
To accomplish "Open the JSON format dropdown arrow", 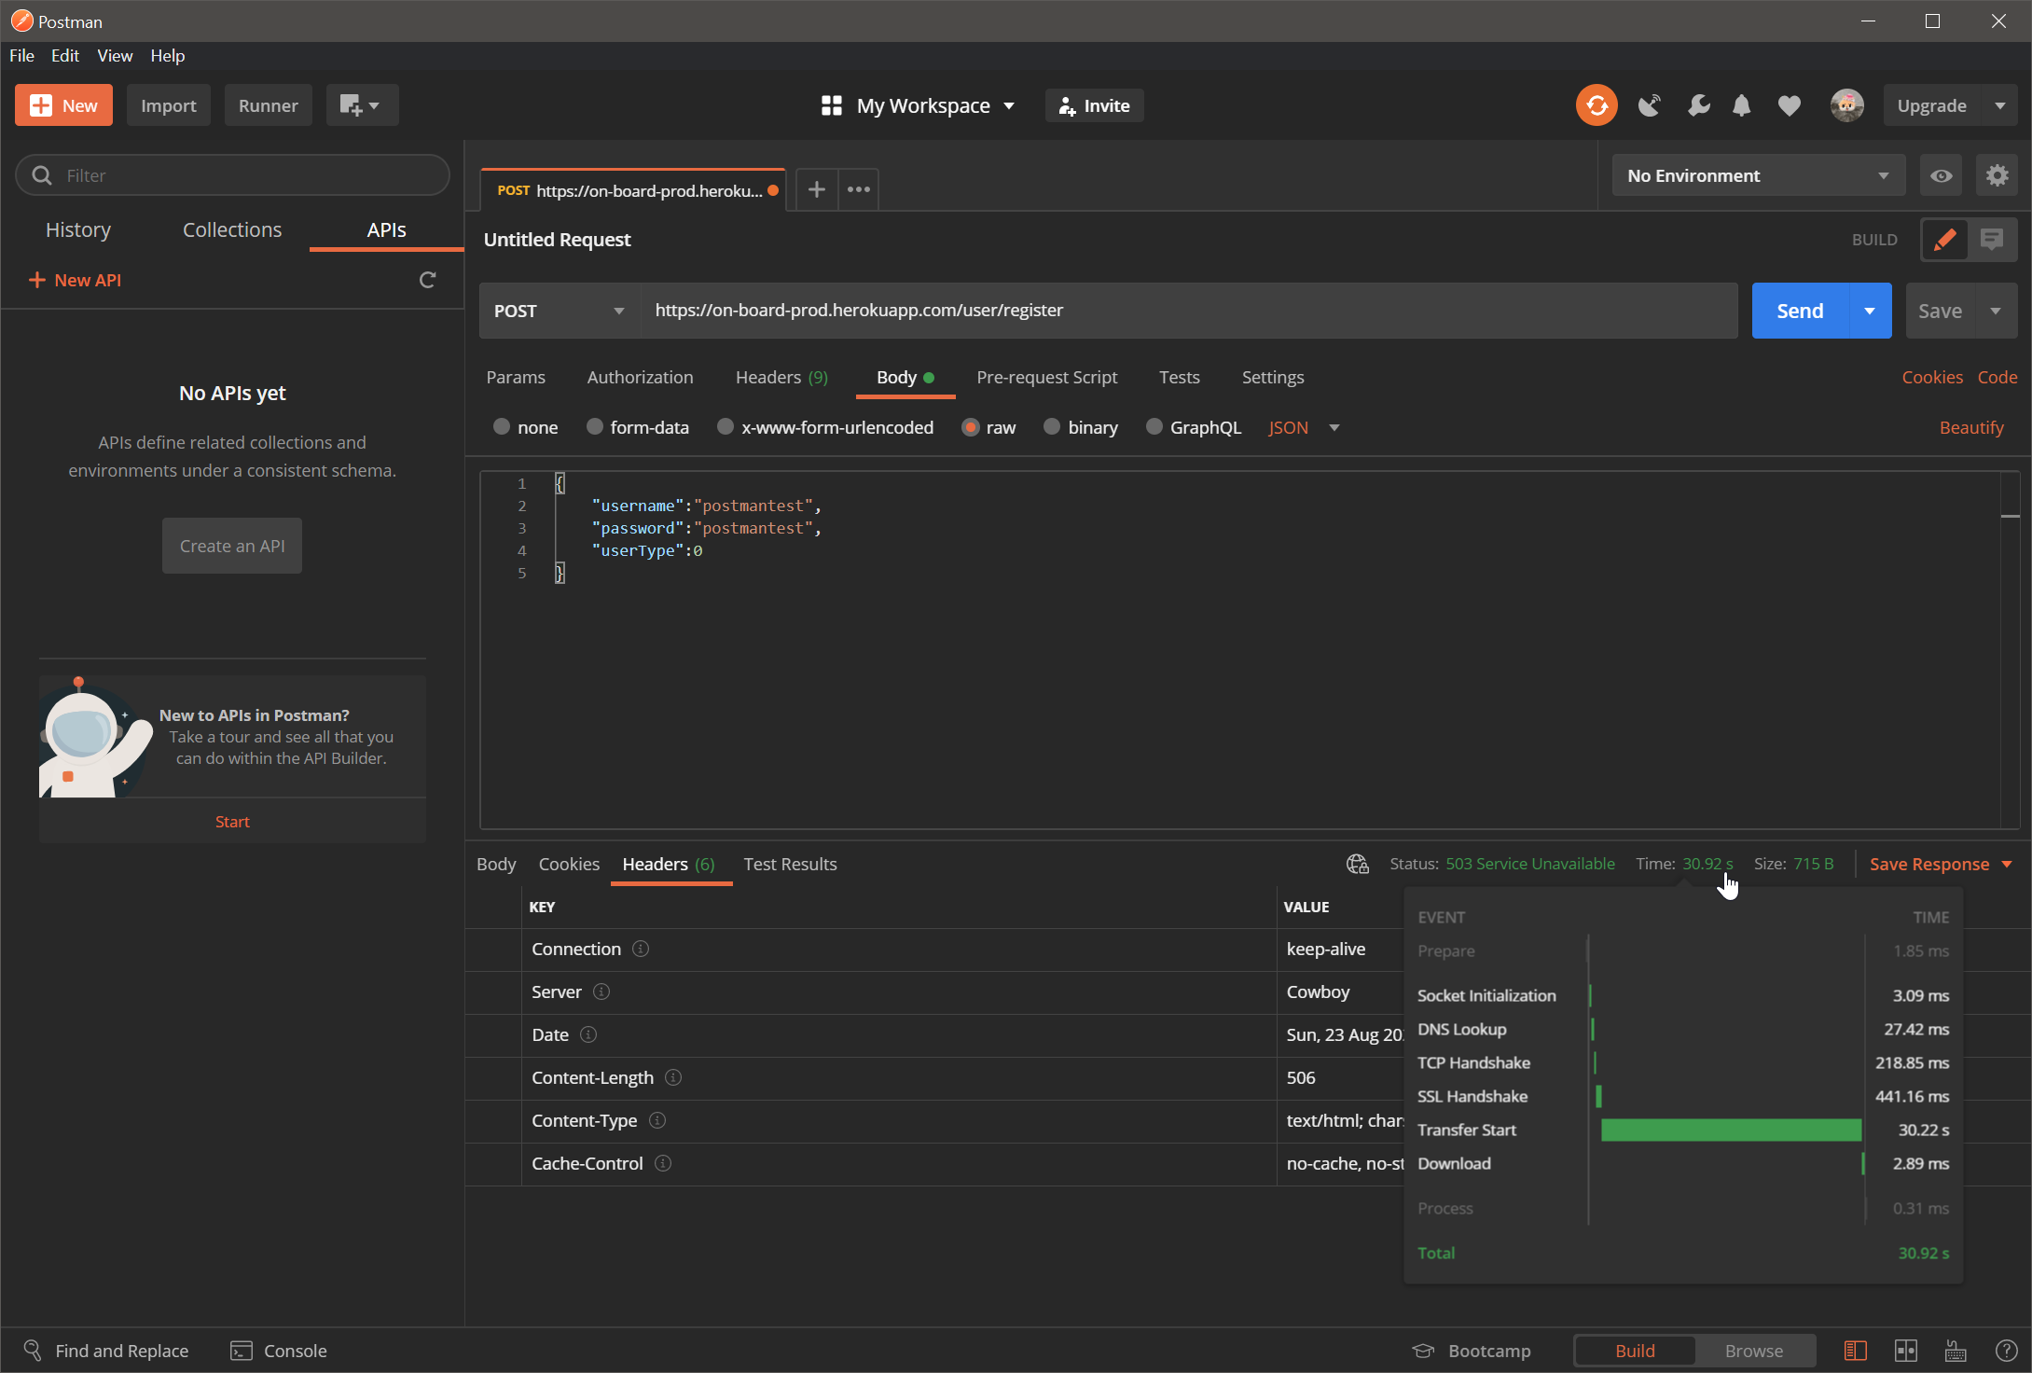I will pos(1334,428).
